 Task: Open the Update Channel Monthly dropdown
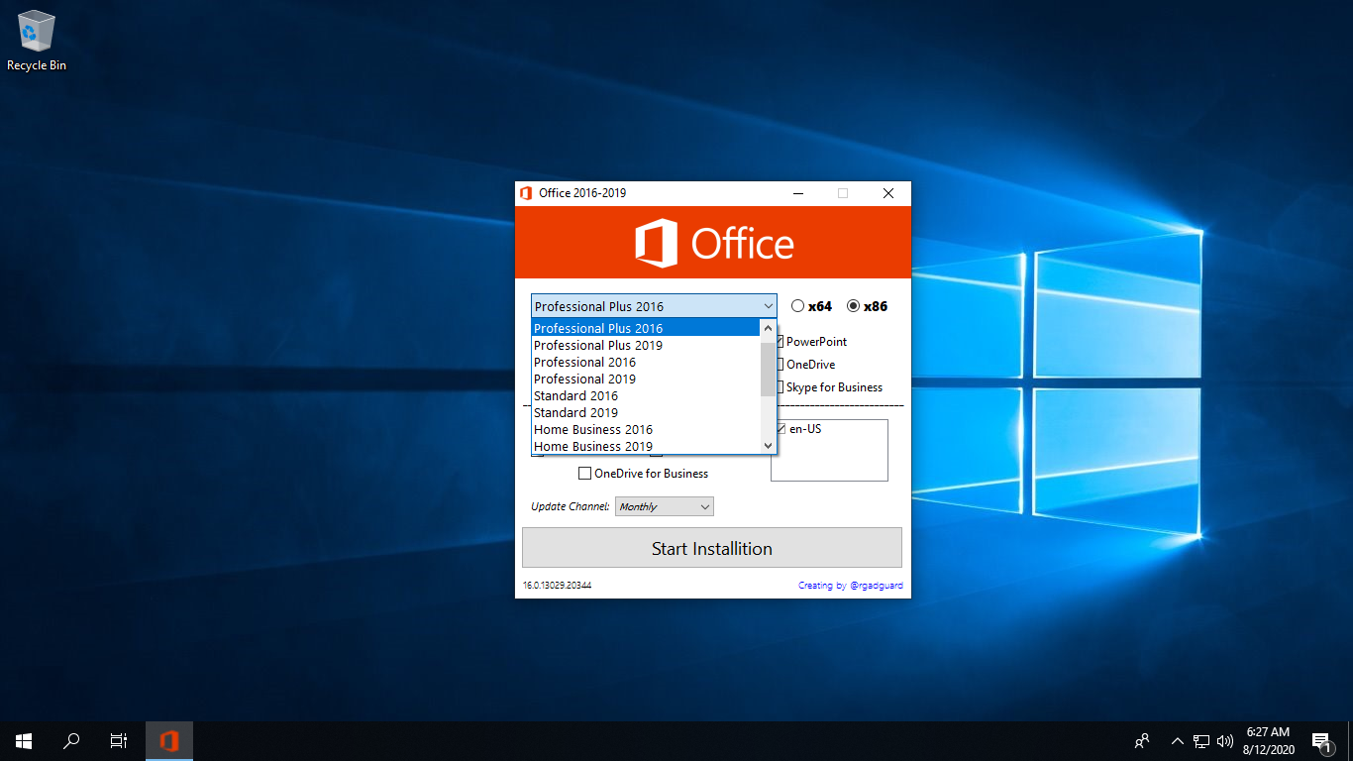[665, 506]
